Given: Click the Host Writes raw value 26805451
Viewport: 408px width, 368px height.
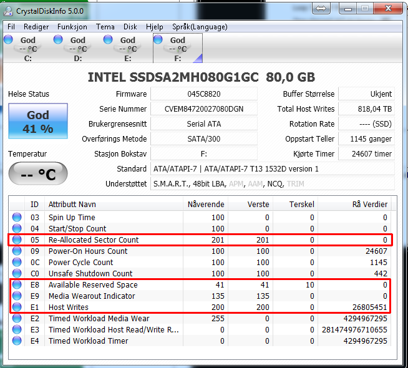Looking at the screenshot, I should pyautogui.click(x=369, y=307).
